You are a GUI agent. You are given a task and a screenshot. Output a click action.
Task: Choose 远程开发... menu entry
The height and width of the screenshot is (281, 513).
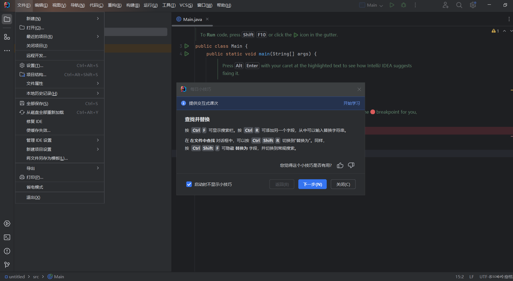coord(60,55)
